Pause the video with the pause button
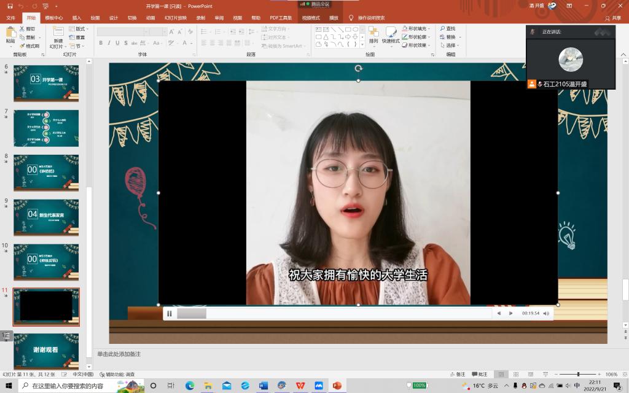This screenshot has width=629, height=393. 170,314
